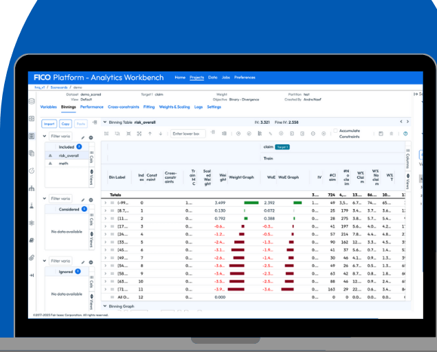Switch to the Variables tab
The image size is (437, 352).
pos(49,107)
